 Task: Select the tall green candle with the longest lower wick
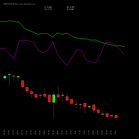pyautogui.click(x=54, y=98)
